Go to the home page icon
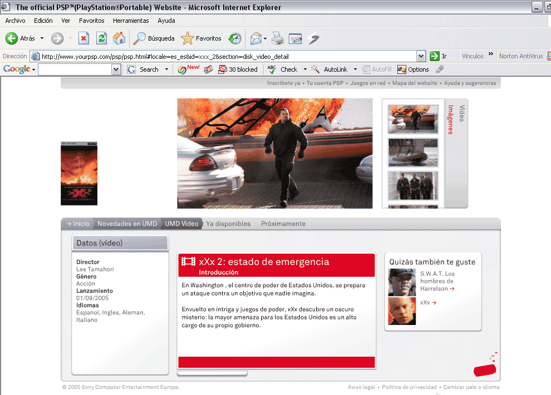Screen dimensions: 551x395 (119, 38)
